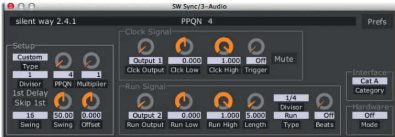Open the Hardware Mode Off dropdown
Viewport: 395px width, 137px height.
point(370,115)
